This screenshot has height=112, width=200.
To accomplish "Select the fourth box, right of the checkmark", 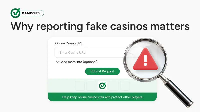I will [x=114, y=86].
